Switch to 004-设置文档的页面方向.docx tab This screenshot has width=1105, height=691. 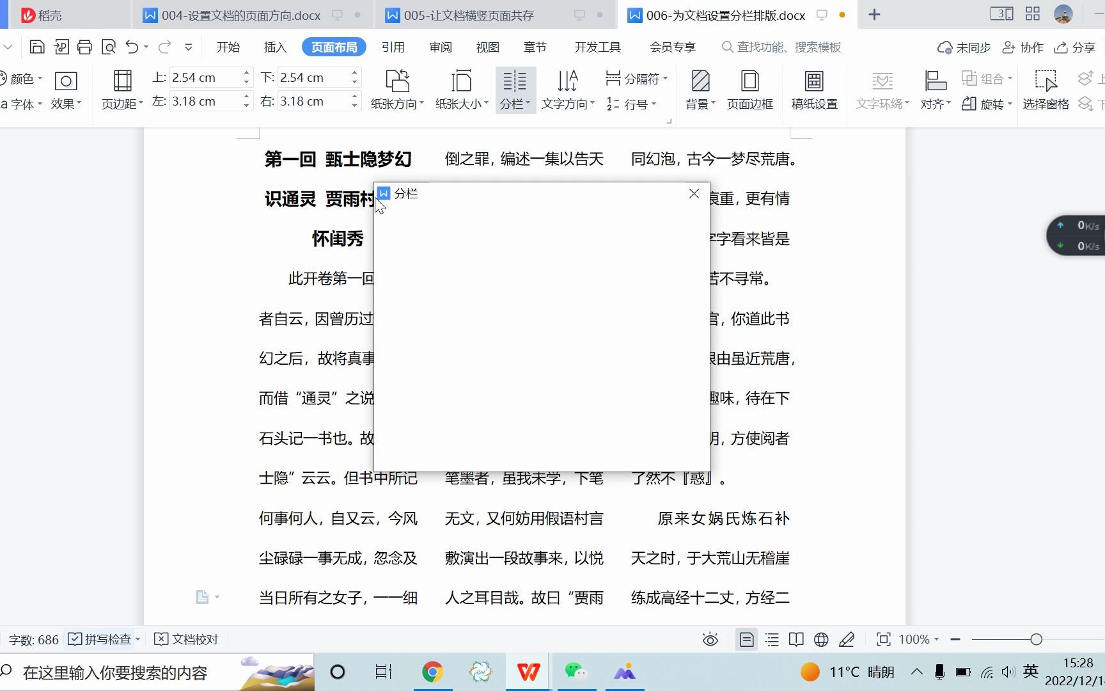(253, 15)
